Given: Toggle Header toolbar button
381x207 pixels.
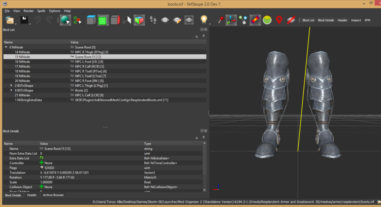Looking at the screenshot, I should (342, 20).
